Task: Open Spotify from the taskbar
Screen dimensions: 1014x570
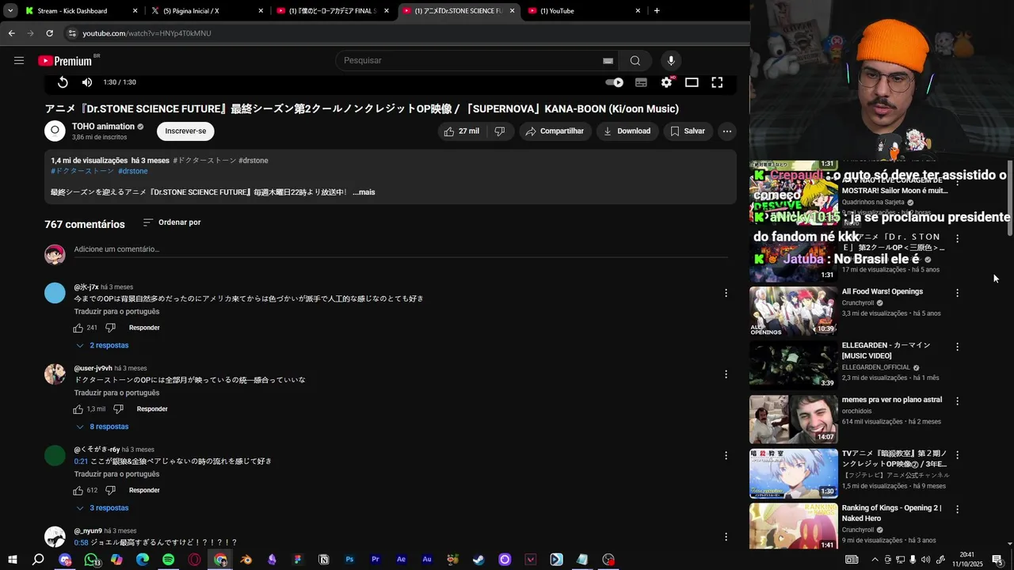Action: (168, 560)
